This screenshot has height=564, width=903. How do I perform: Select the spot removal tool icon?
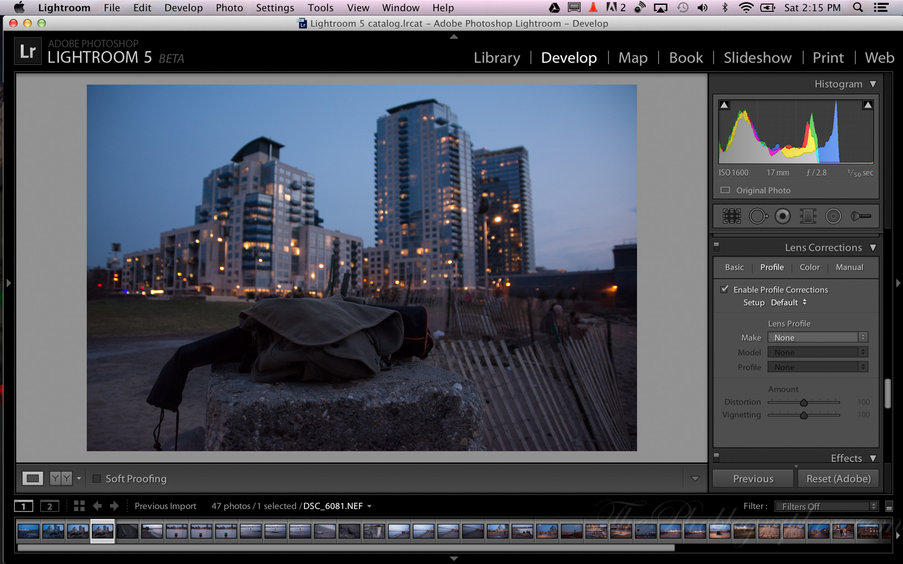pos(759,215)
